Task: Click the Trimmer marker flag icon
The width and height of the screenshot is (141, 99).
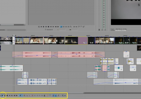Action: click(79, 27)
